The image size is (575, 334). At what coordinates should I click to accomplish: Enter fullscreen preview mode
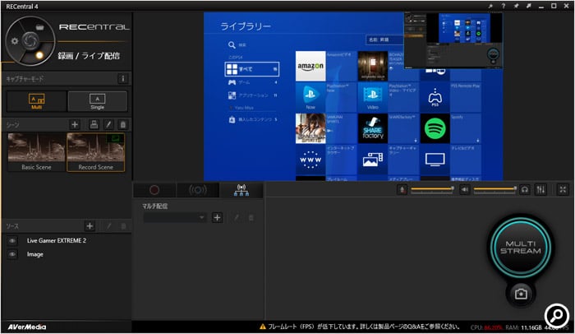[563, 189]
